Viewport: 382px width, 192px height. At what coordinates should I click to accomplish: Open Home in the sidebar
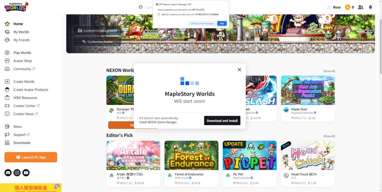point(18,24)
